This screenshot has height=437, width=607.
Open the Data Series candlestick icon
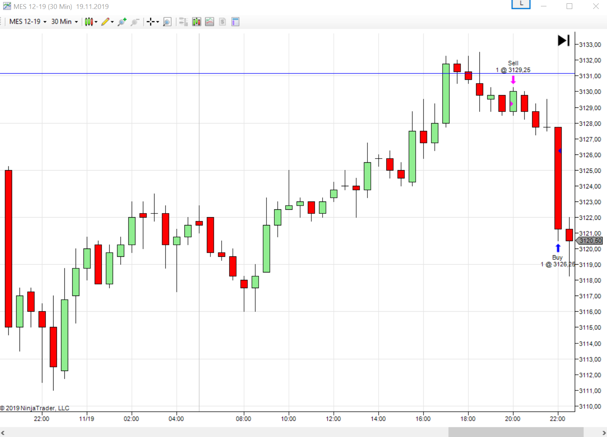197,22
